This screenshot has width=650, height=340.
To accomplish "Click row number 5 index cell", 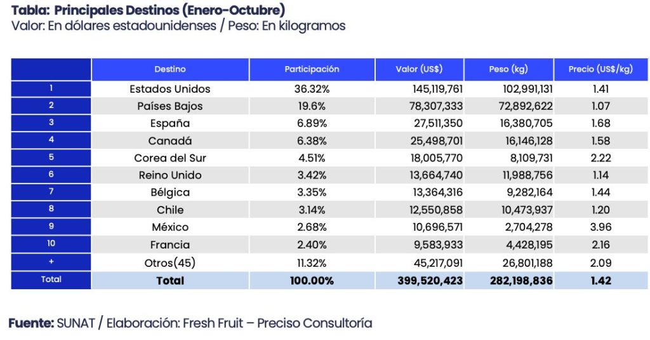I will pos(51,158).
